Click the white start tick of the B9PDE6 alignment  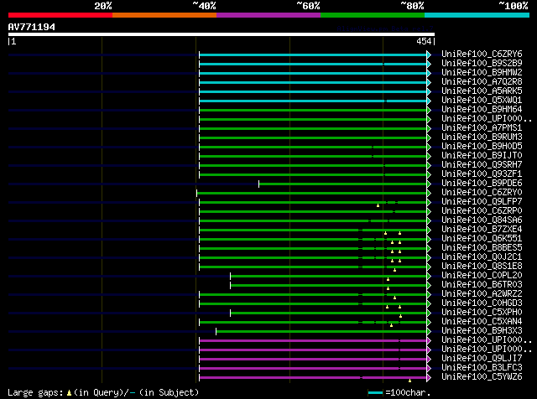click(x=259, y=184)
